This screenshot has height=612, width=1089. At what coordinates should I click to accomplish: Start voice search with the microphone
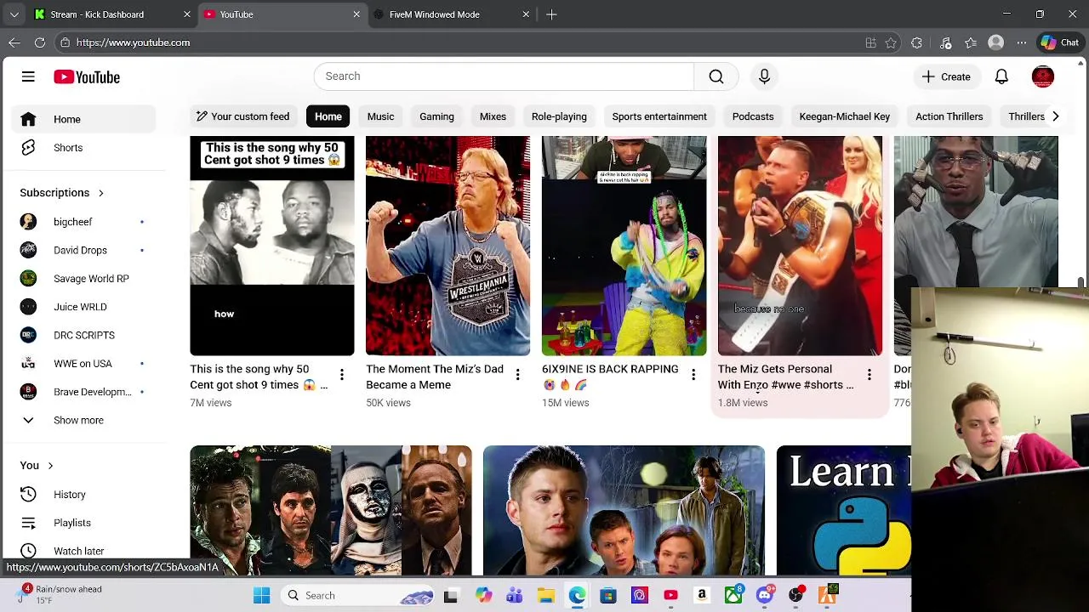[x=764, y=76]
